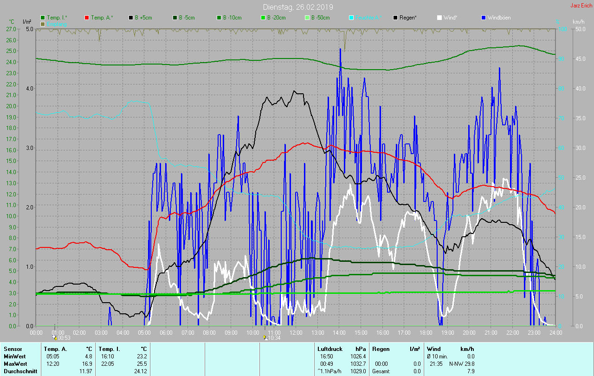Click the Temp. A. minimum time '05:05'
This screenshot has height=376, width=594.
point(52,356)
